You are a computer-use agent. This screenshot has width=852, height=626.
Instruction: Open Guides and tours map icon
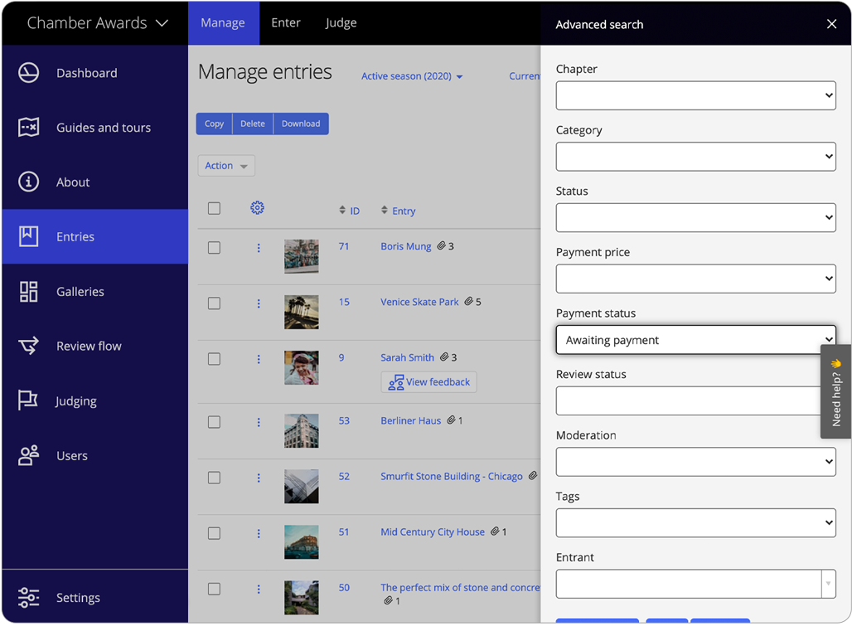pos(29,128)
